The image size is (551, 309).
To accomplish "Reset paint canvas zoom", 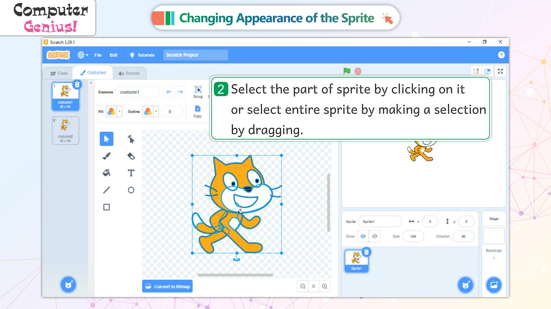I will pos(314,286).
